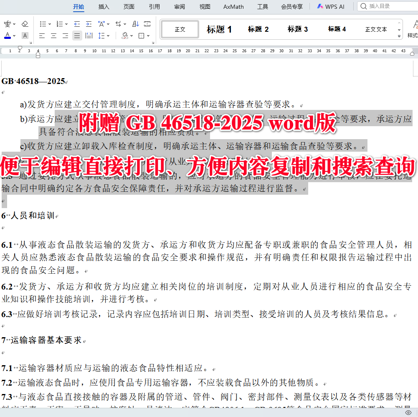Apply the 正文 style

[180, 29]
